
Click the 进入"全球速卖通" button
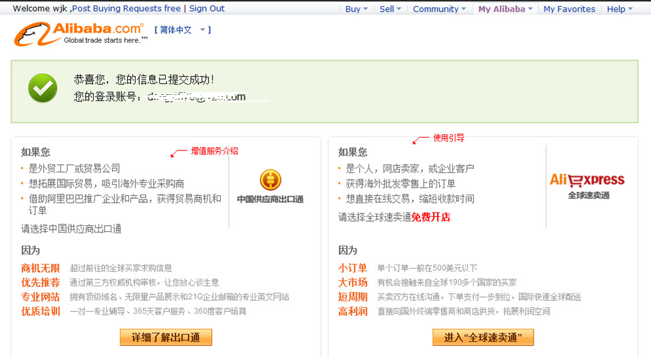[483, 337]
